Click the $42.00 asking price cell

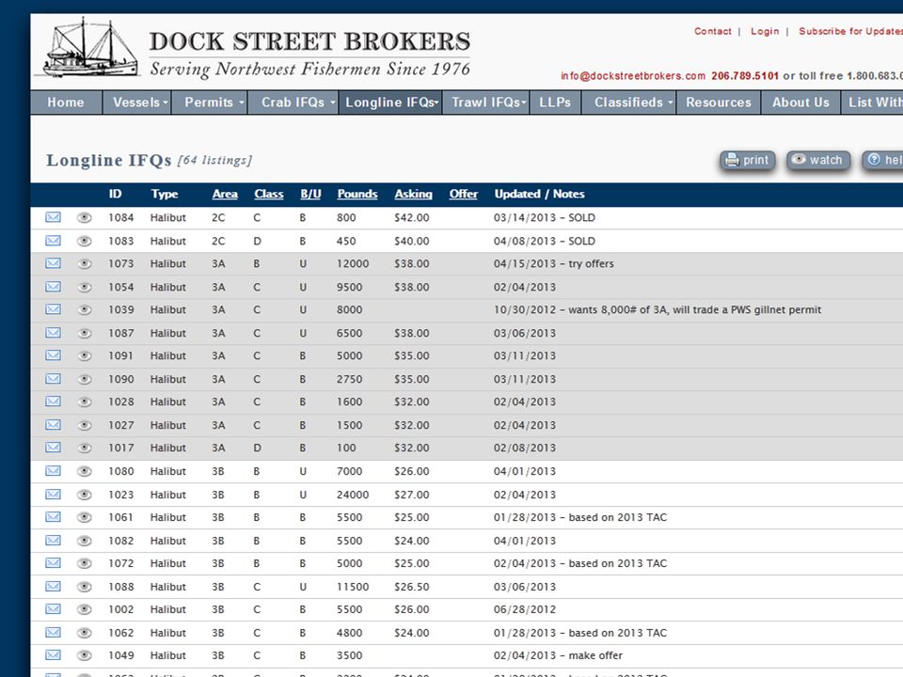point(412,217)
